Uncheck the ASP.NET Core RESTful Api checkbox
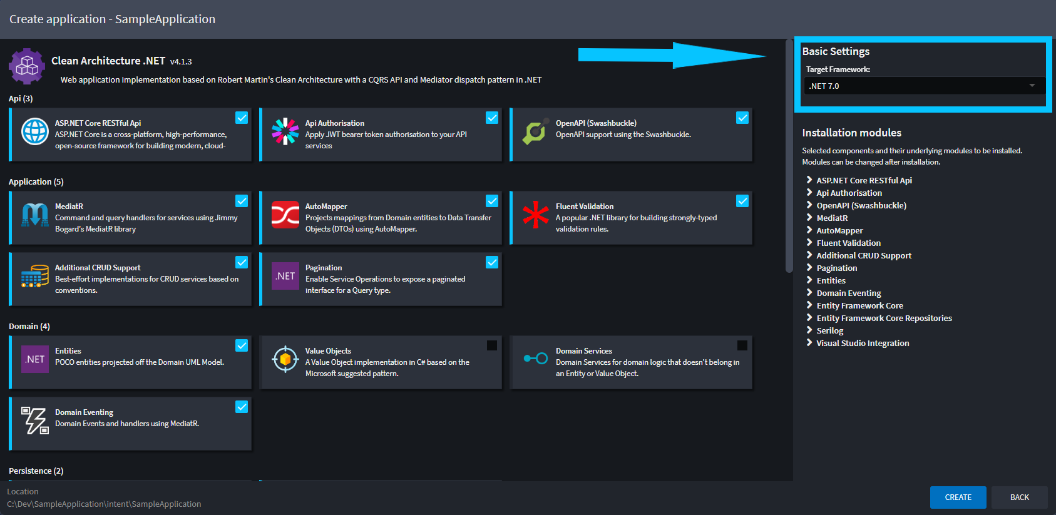Screen dimensions: 1056x515 (x=242, y=118)
